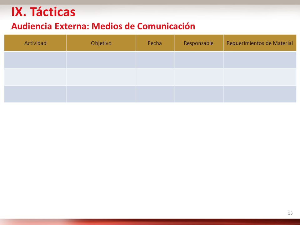Click the 'Actividad' column header
This screenshot has height=225, width=300.
(35, 43)
